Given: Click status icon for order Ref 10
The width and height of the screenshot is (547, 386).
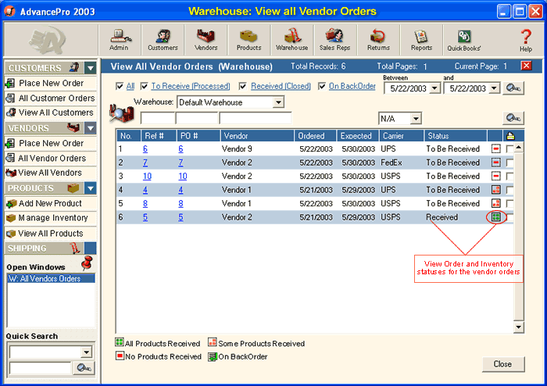Looking at the screenshot, I should pos(495,176).
